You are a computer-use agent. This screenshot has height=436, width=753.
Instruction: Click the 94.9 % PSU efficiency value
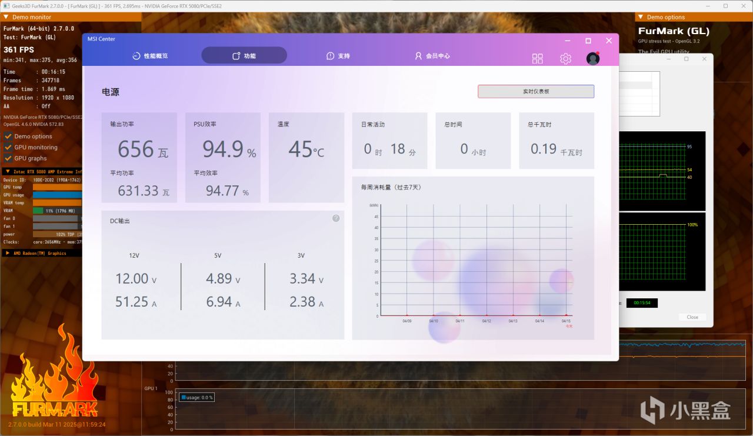point(229,150)
